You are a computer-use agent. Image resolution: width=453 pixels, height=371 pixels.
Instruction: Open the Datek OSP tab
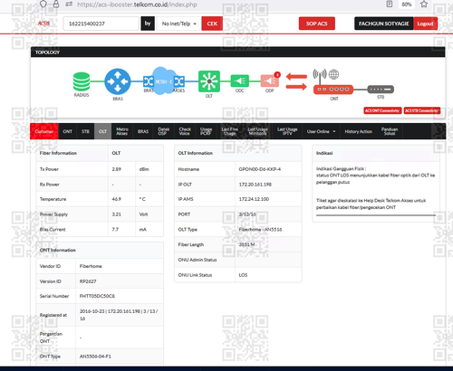point(163,131)
